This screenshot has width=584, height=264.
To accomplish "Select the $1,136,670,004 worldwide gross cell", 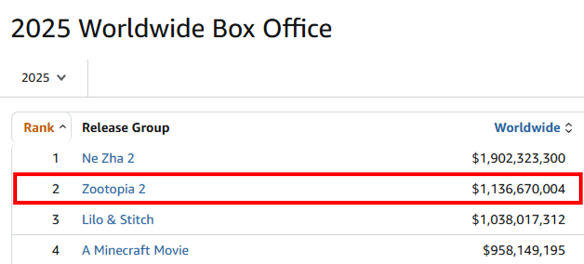I will coord(518,189).
